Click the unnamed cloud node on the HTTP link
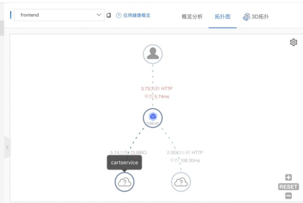This screenshot has width=303, height=203. point(181,182)
